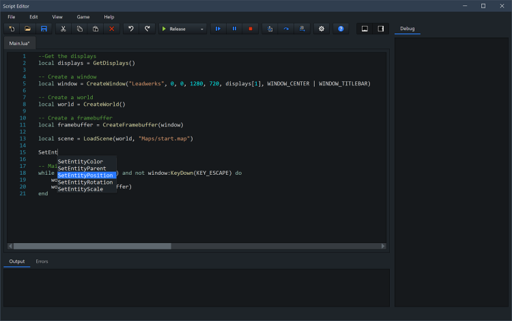The height and width of the screenshot is (321, 512).
Task: Expand the Release configuration dropdown
Action: click(203, 29)
